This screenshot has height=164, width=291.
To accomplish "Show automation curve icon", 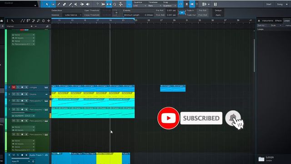I will (x=23, y=20).
